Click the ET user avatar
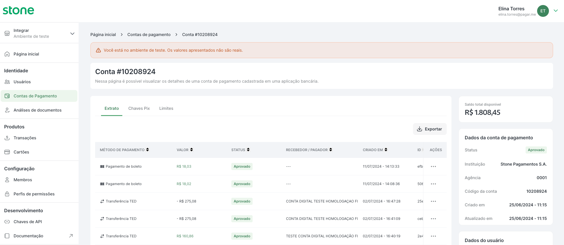Image resolution: width=564 pixels, height=245 pixels. pyautogui.click(x=543, y=11)
